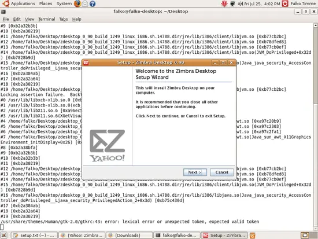Open the terminal File menu
The height and width of the screenshot is (239, 318).
point(6,19)
